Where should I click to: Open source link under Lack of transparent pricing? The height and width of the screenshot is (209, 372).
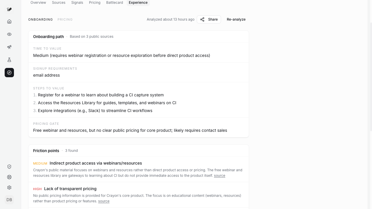tap(104, 201)
